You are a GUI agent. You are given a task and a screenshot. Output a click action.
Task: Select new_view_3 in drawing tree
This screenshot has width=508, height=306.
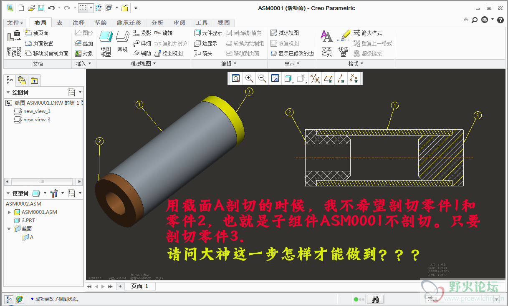click(32, 120)
